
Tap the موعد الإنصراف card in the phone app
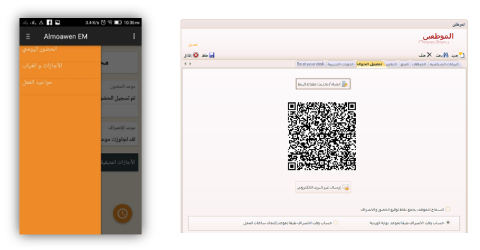pos(120,134)
